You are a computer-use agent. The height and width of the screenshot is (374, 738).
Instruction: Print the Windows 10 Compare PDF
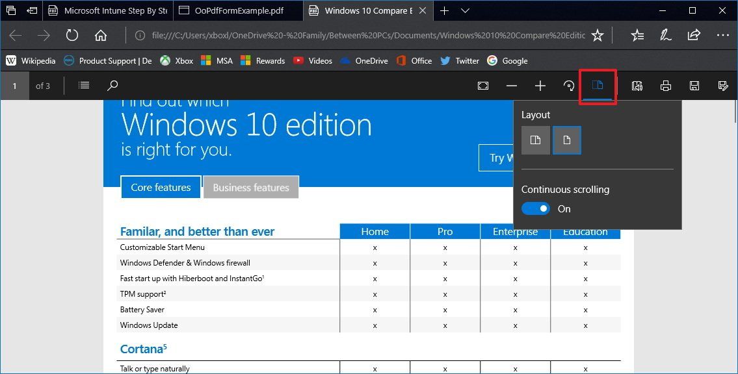(665, 85)
